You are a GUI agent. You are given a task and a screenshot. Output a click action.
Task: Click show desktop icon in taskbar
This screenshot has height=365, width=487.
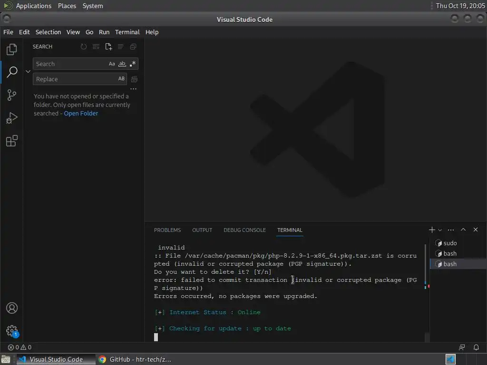pyautogui.click(x=6, y=359)
